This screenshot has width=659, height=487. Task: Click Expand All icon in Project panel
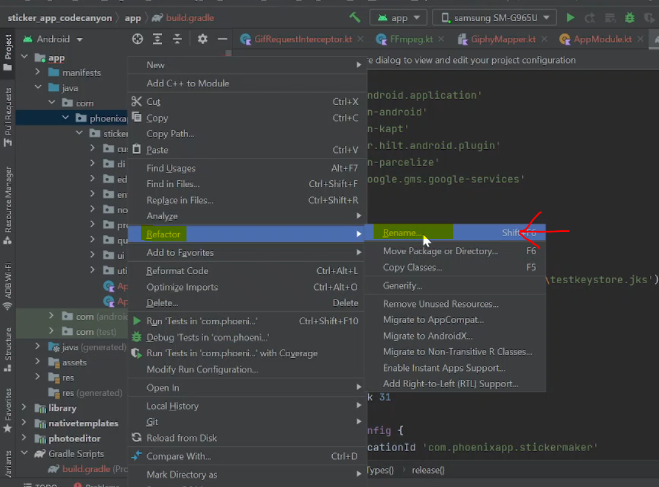tap(157, 39)
